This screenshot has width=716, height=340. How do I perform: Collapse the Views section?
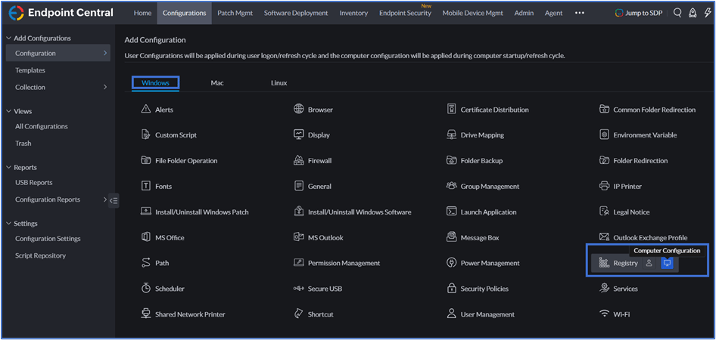(x=8, y=111)
